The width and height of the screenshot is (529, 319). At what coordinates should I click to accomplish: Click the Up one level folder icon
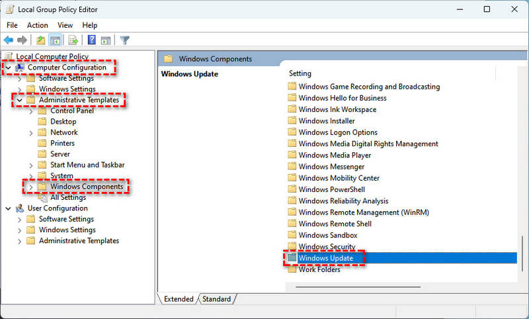coord(40,40)
